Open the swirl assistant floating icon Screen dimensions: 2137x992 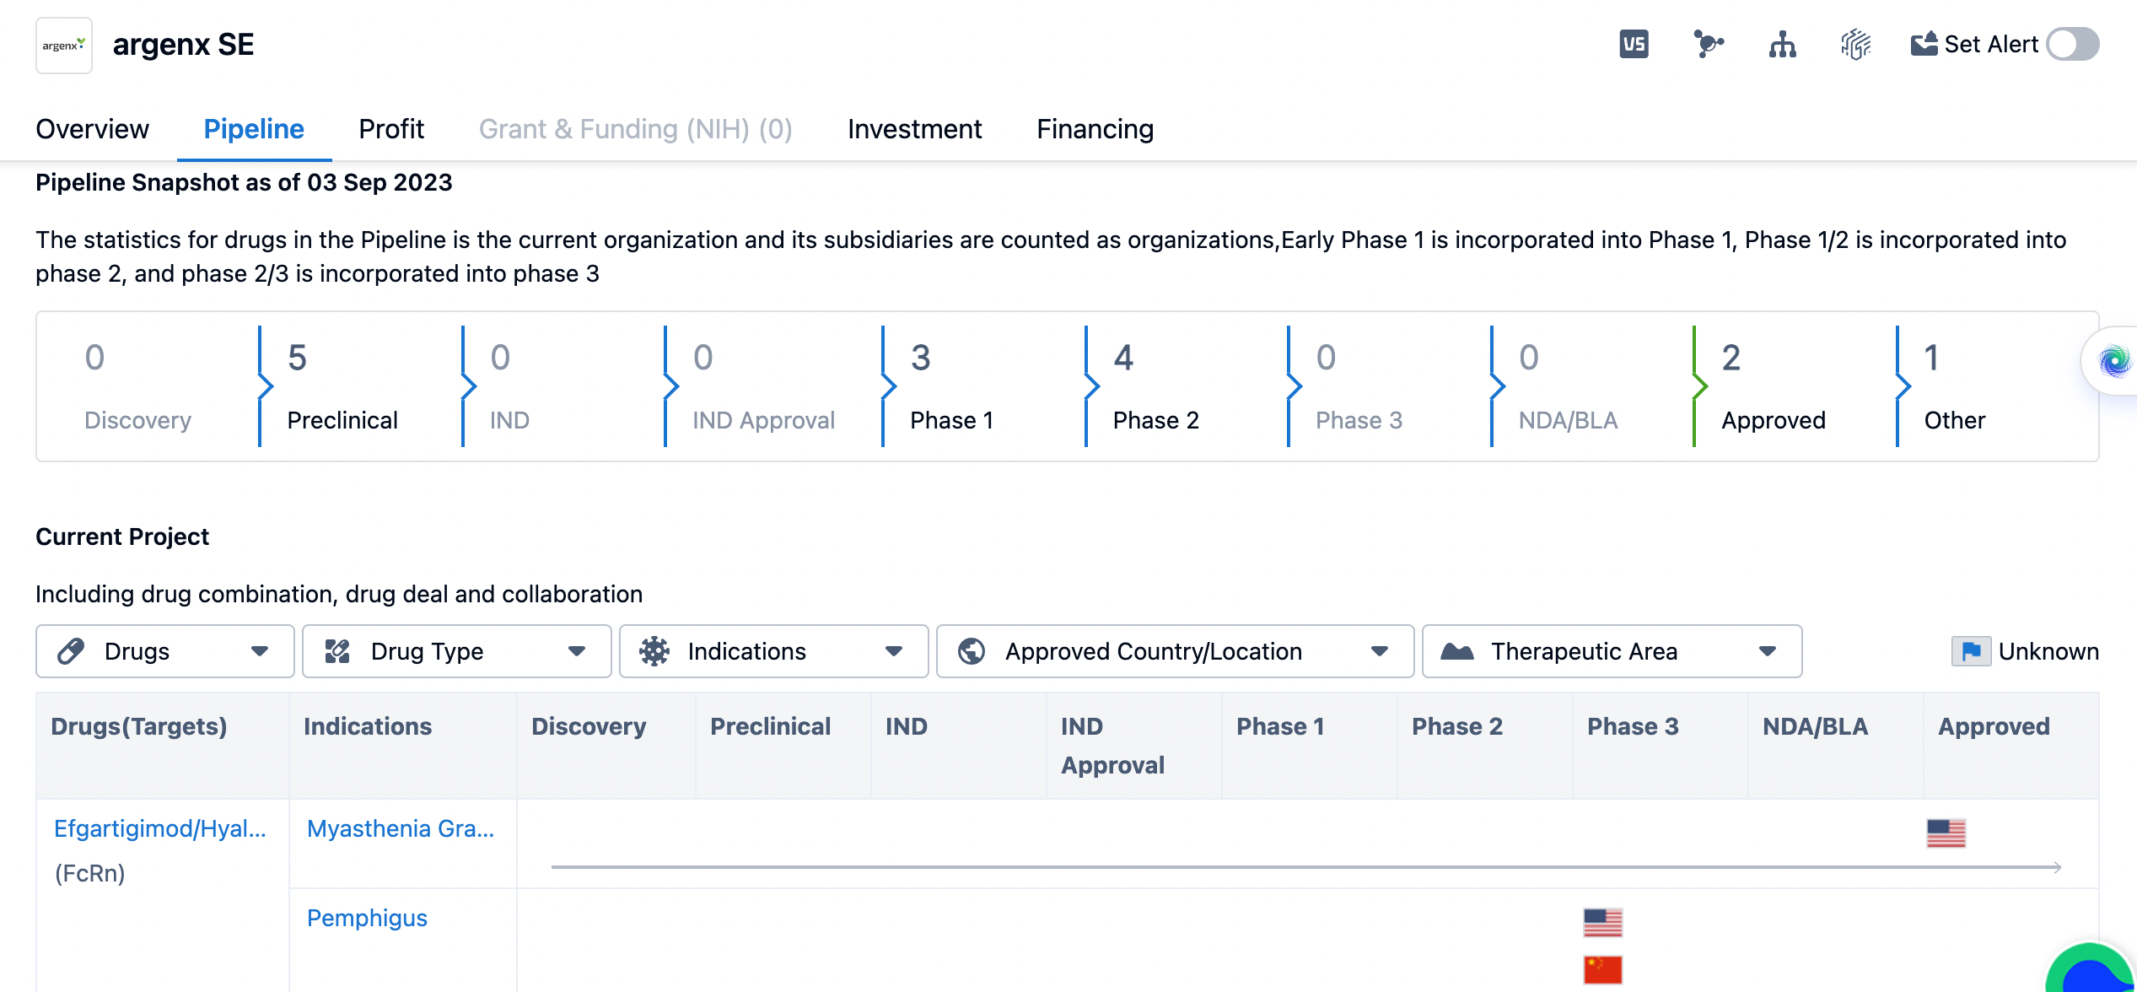point(2113,362)
